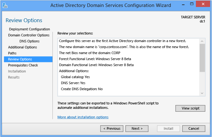212x137 pixels.
Task: Open the Paths page
Action: pyautogui.click(x=12, y=53)
